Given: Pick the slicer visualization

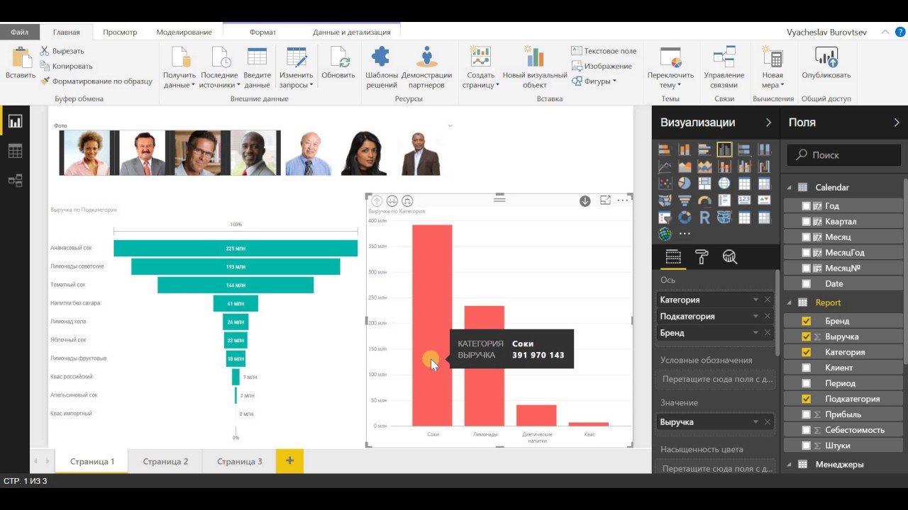Looking at the screenshot, I should tap(665, 217).
